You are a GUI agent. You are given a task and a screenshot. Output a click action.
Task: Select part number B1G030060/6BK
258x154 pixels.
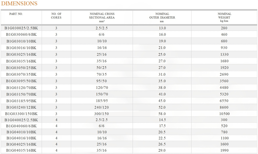coord(21,34)
